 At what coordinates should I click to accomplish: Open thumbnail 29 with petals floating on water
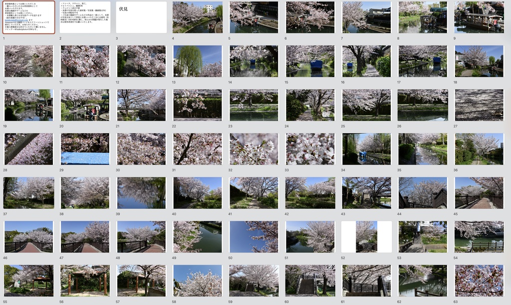tap(85, 148)
